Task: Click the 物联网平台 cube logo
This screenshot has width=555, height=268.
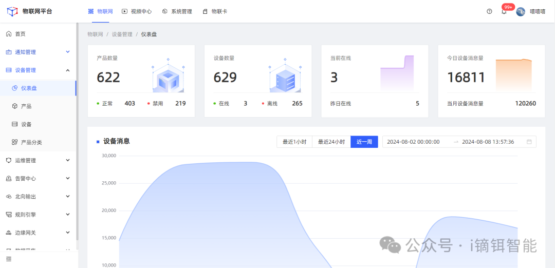Action: (x=12, y=11)
